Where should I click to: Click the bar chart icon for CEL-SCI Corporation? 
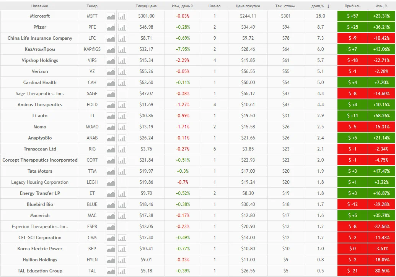coord(122,238)
